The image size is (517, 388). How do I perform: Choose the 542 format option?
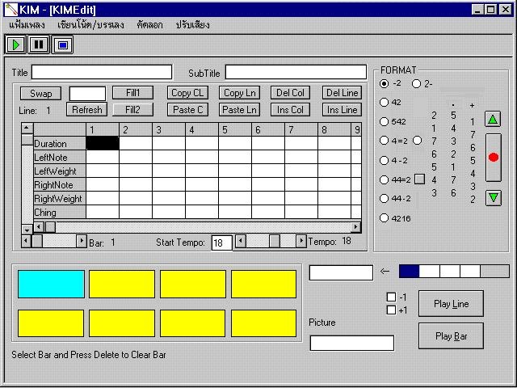pyautogui.click(x=385, y=122)
